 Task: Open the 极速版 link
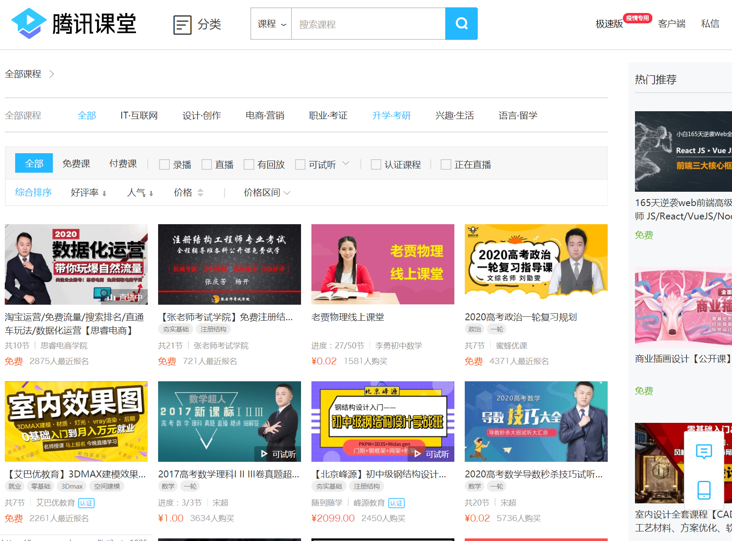[x=609, y=24]
